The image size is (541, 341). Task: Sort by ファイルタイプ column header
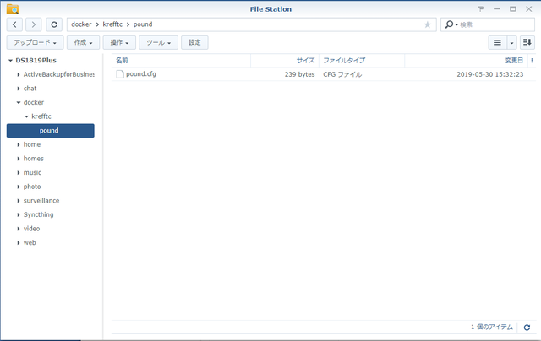click(362, 61)
